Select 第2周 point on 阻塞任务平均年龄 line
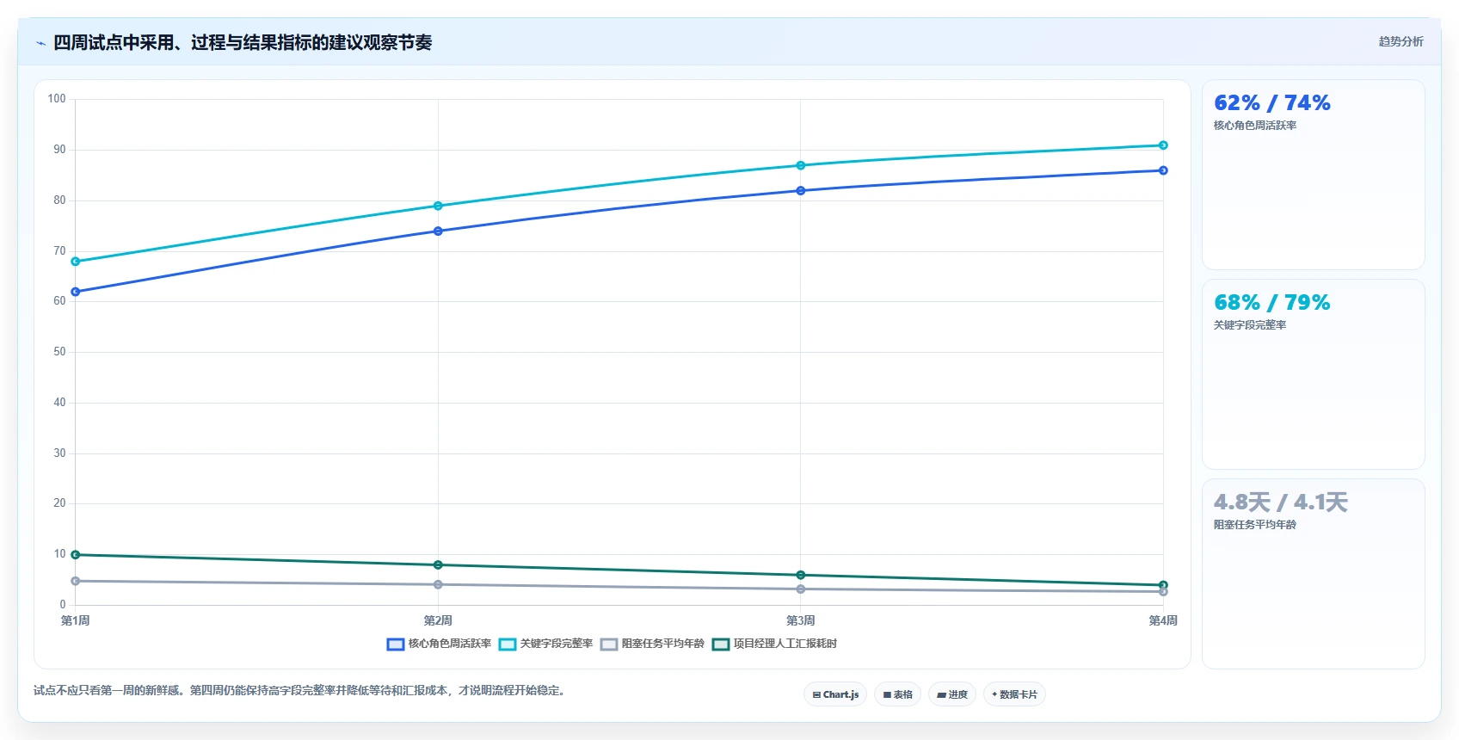This screenshot has width=1459, height=740. coord(438,584)
